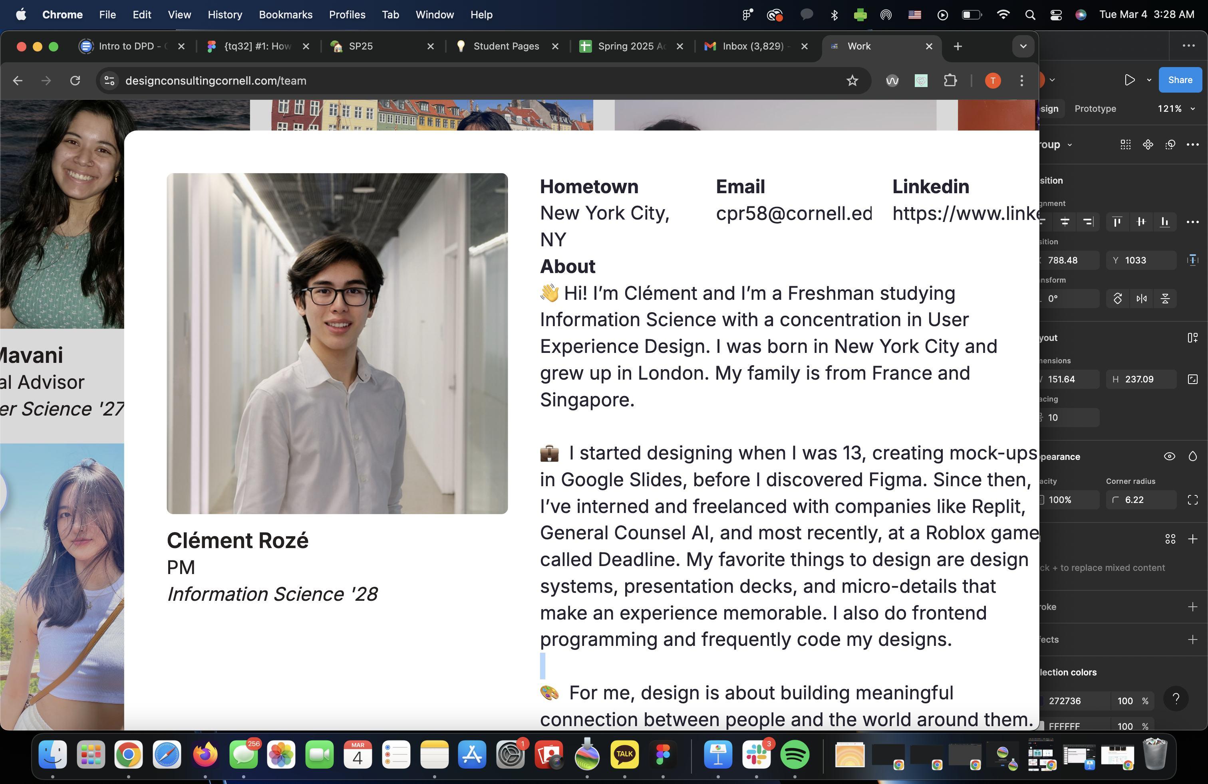Open present options chevron beside play
The width and height of the screenshot is (1208, 784).
point(1149,80)
